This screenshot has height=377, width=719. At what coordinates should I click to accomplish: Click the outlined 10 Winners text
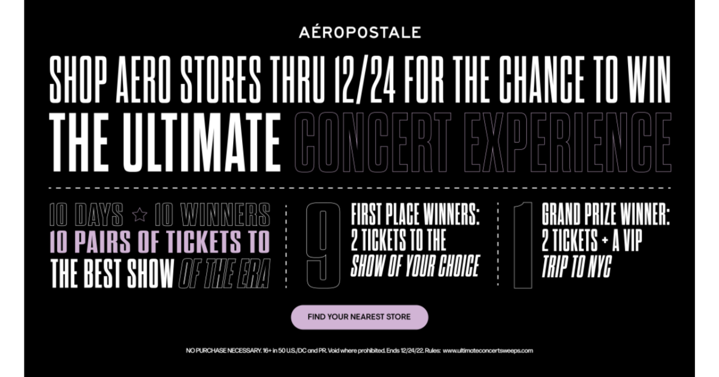click(x=212, y=215)
